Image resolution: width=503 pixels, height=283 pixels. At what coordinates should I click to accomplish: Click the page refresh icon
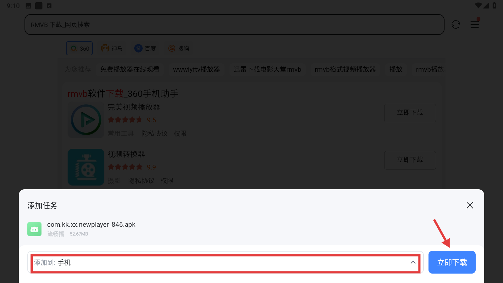click(x=456, y=25)
